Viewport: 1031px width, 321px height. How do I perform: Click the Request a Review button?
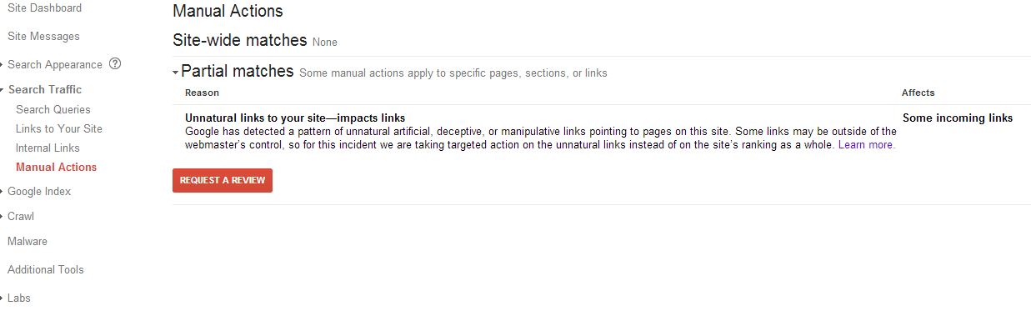point(223,180)
